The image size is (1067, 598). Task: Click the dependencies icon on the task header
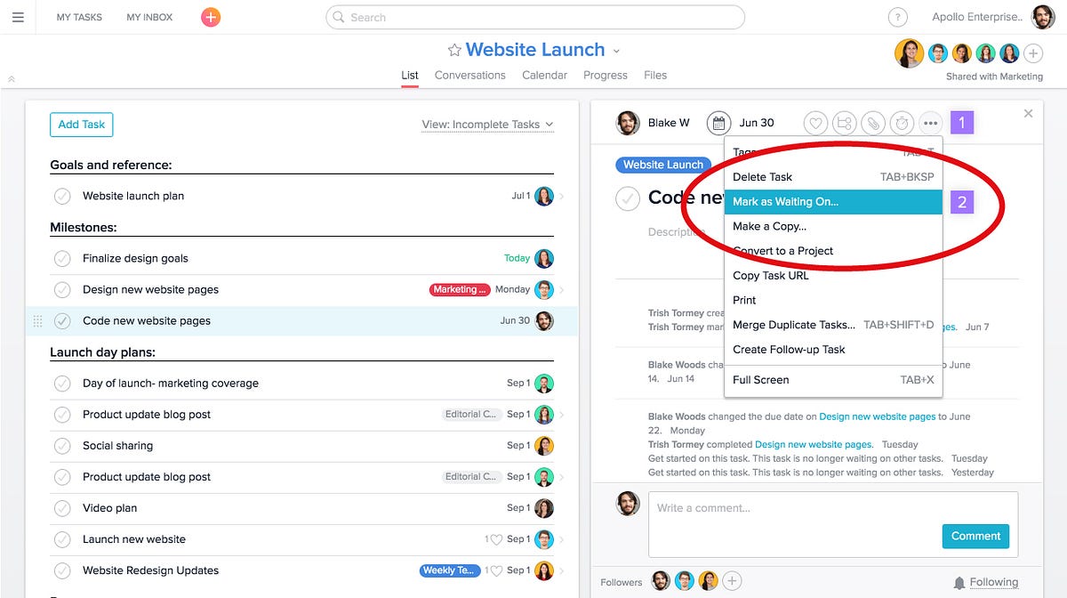point(844,123)
